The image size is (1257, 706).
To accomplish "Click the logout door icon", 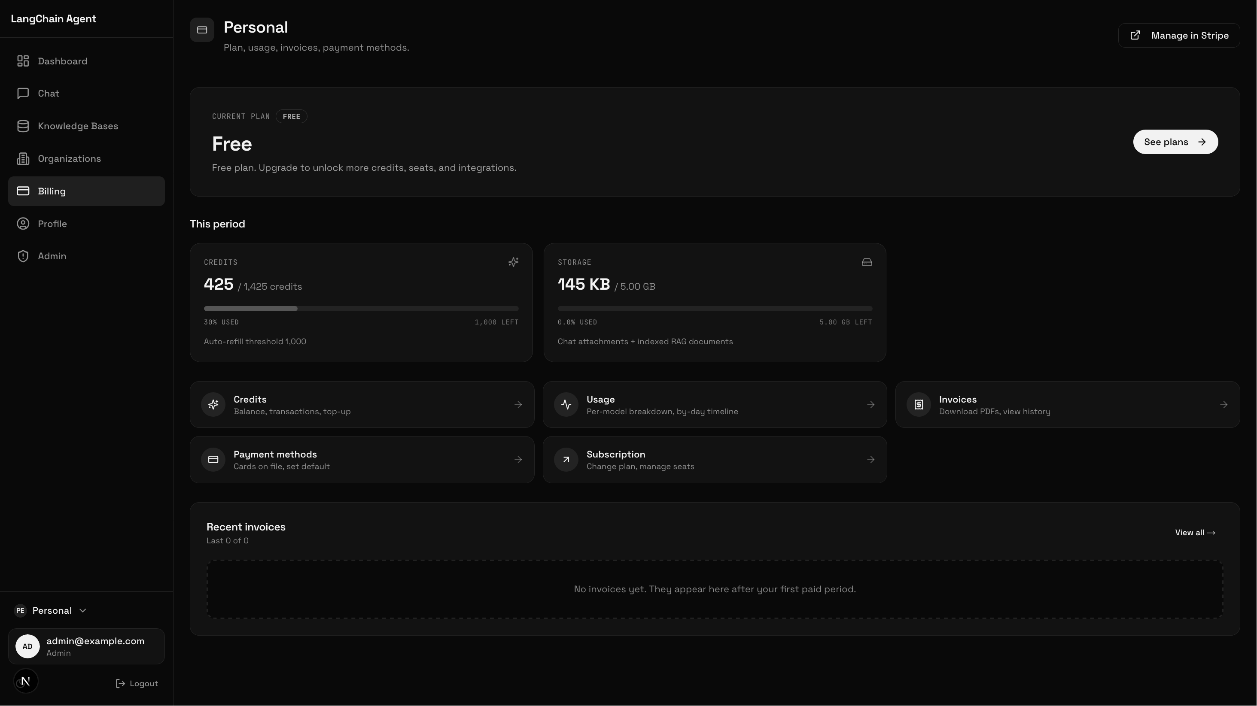I will coord(120,684).
